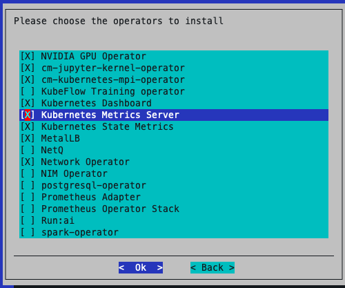Check Prometheus Operator Stack checkbox
The image size is (345, 288).
pyautogui.click(x=28, y=209)
